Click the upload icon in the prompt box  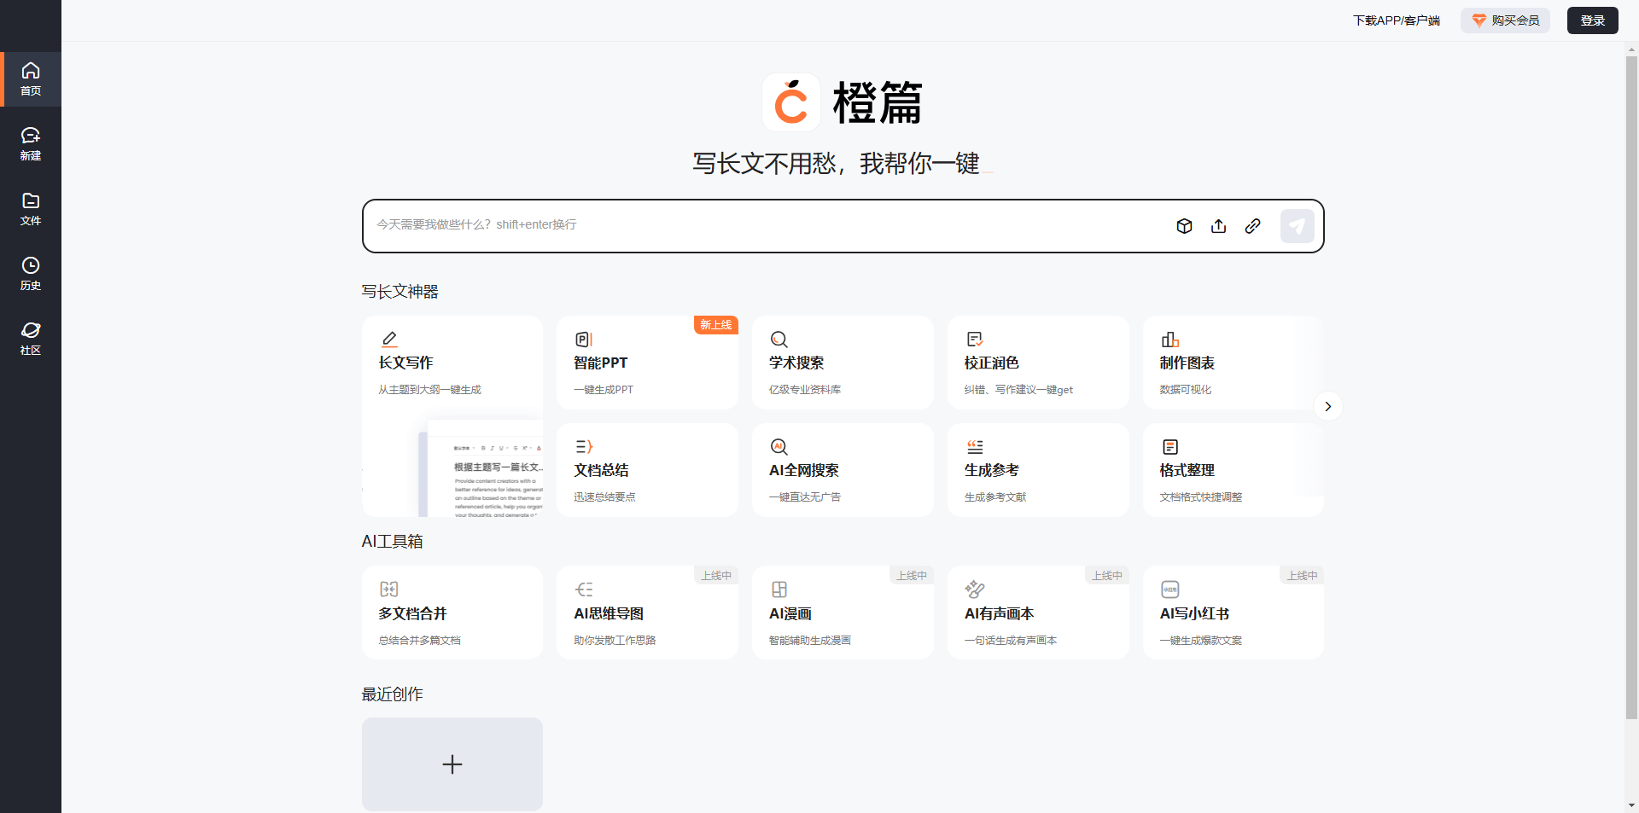[1218, 226]
